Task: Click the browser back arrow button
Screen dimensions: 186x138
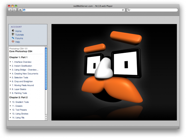Action: [10, 10]
